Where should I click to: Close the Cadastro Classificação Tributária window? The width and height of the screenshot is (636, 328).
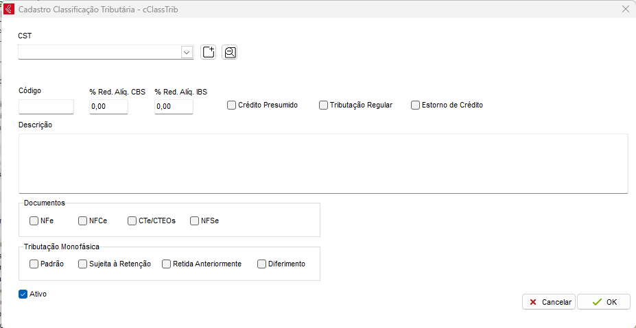point(625,10)
